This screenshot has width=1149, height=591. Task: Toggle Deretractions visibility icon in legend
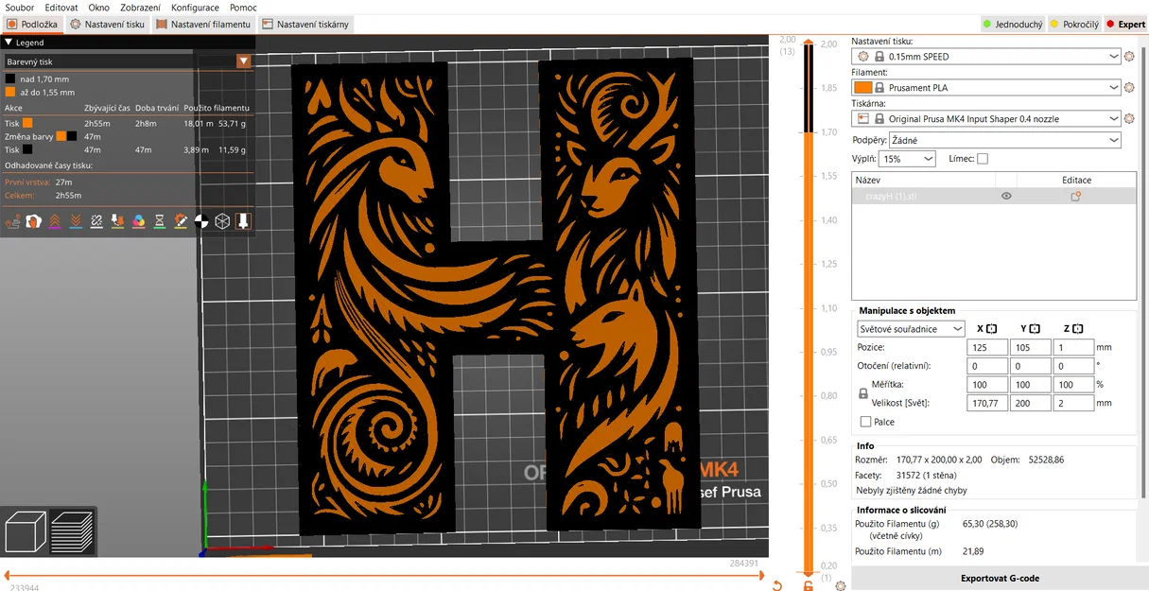[76, 221]
